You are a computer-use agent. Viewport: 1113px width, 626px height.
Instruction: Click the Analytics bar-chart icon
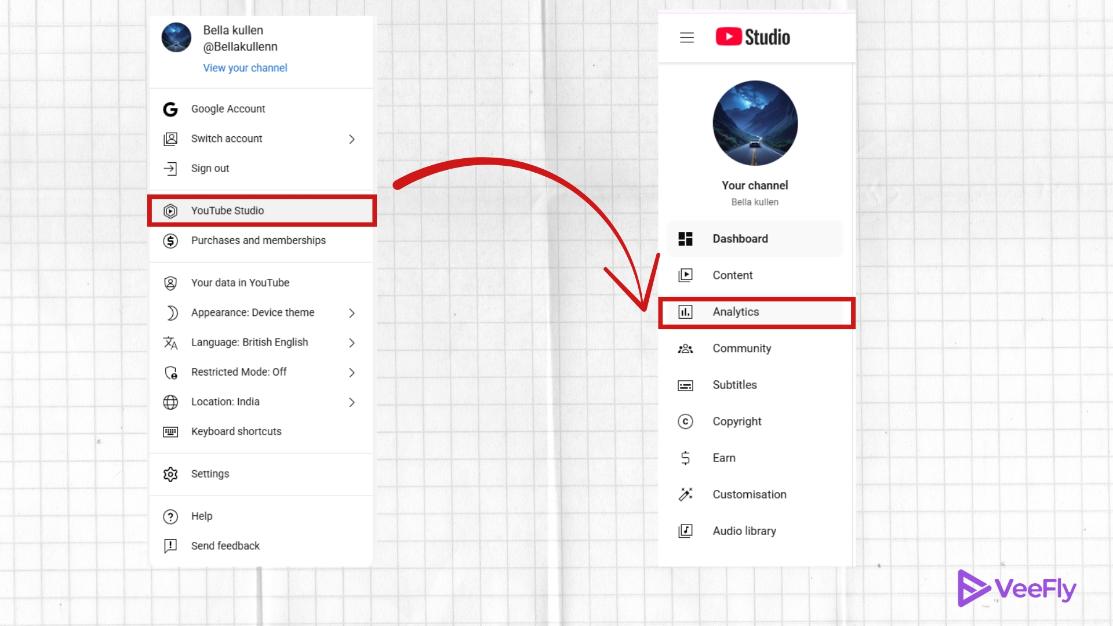coord(685,312)
